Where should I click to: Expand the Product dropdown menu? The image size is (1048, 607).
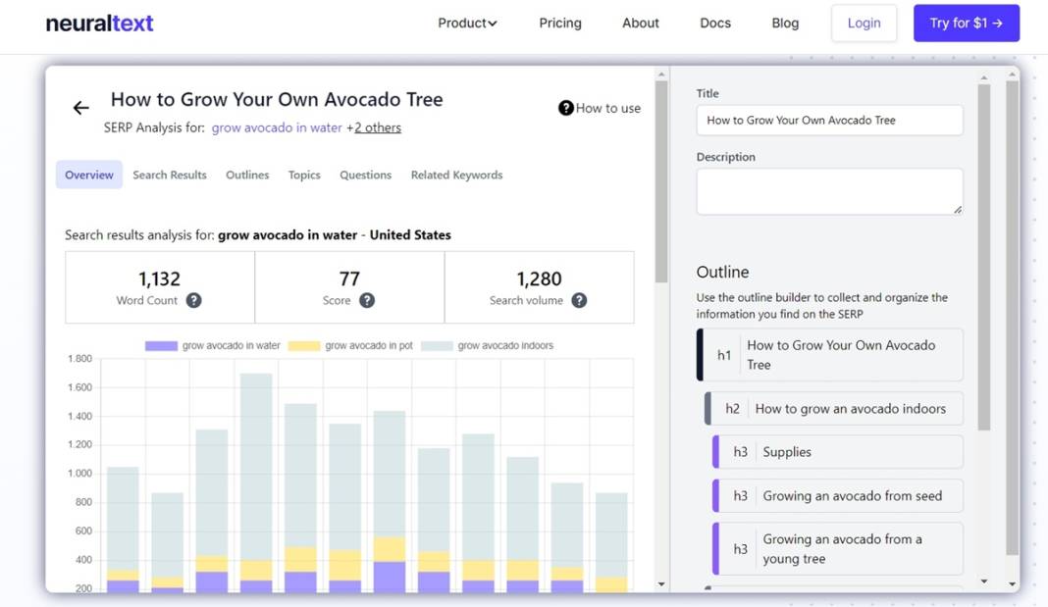pos(467,24)
